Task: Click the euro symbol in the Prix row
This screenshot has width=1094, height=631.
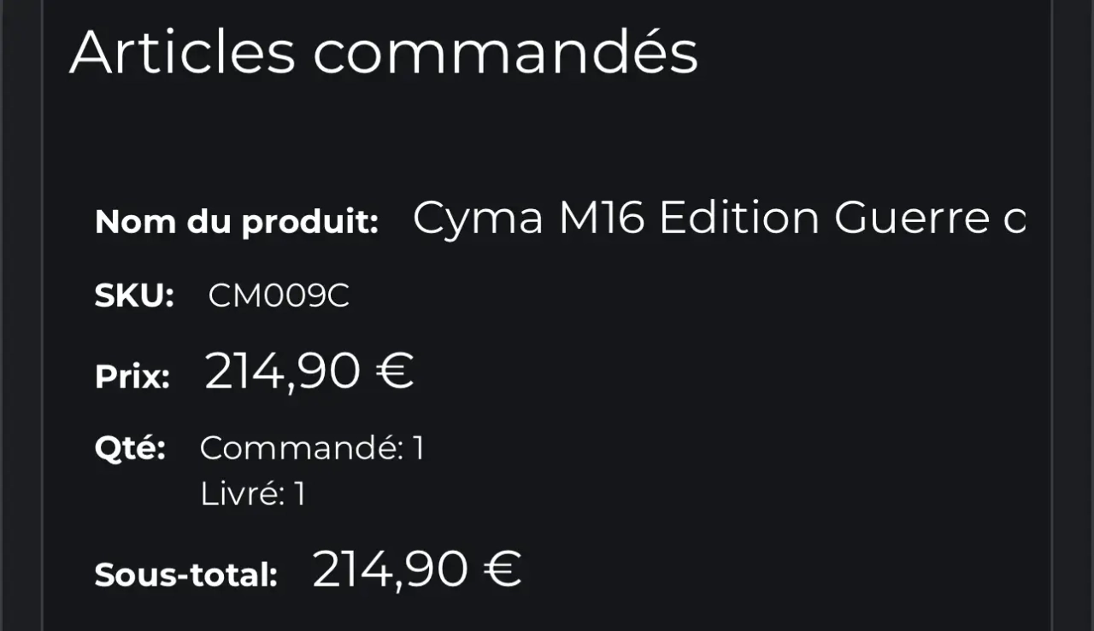Action: point(395,372)
